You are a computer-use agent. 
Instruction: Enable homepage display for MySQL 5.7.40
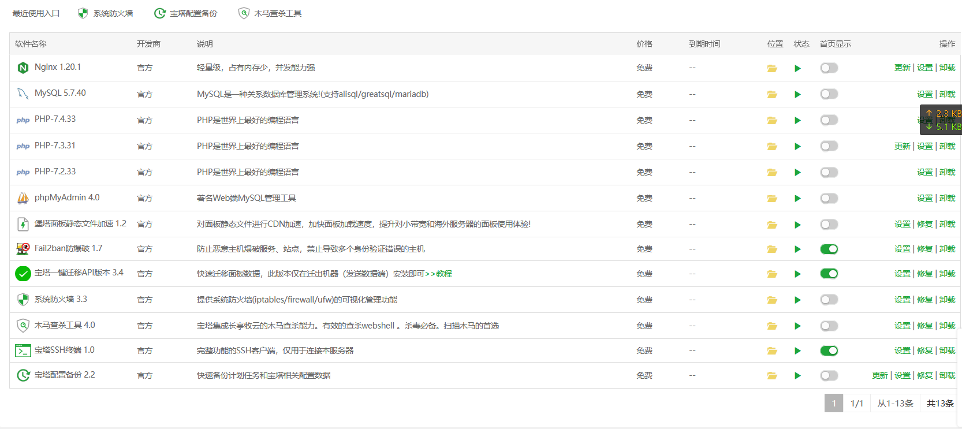(829, 94)
